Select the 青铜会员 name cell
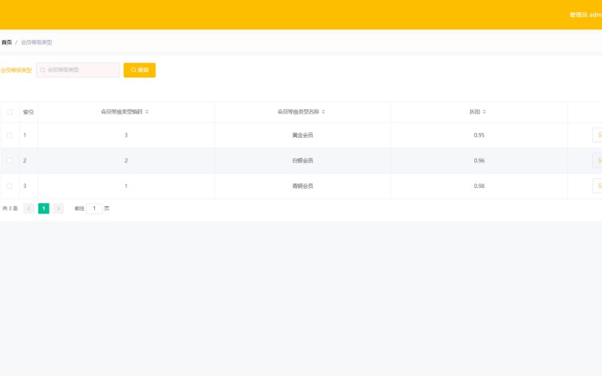Viewport: 602px width, 376px height. click(x=303, y=186)
